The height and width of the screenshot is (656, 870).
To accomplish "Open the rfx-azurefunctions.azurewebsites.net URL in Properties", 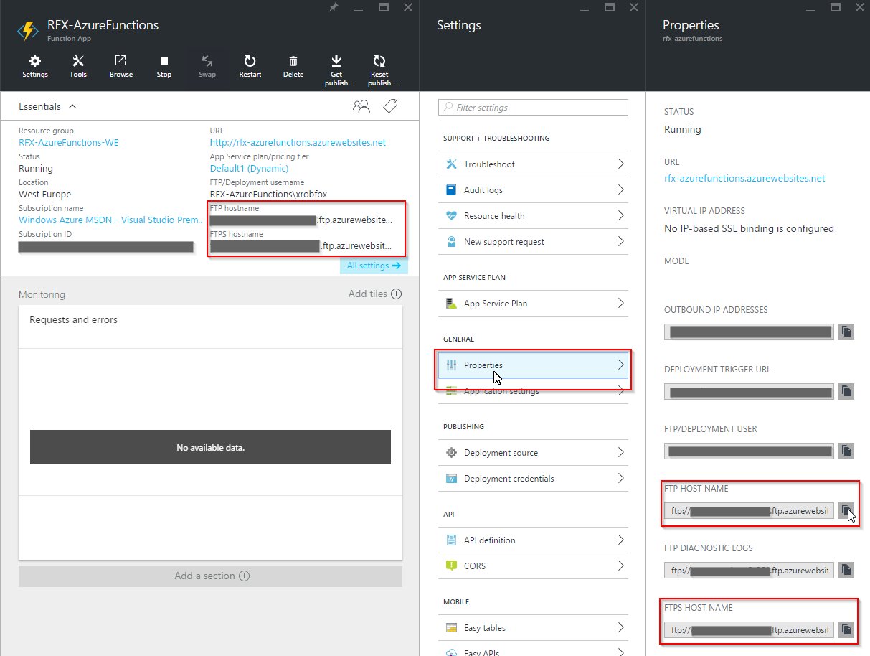I will pyautogui.click(x=744, y=179).
